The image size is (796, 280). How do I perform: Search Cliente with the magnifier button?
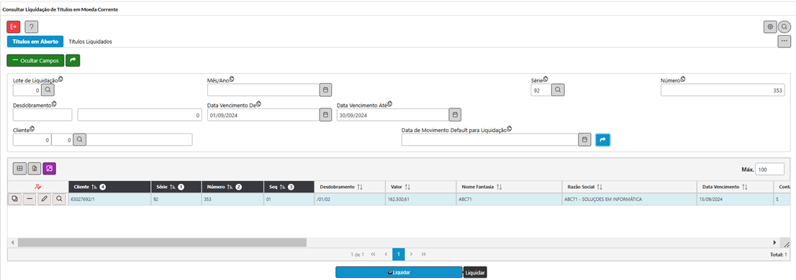(80, 139)
